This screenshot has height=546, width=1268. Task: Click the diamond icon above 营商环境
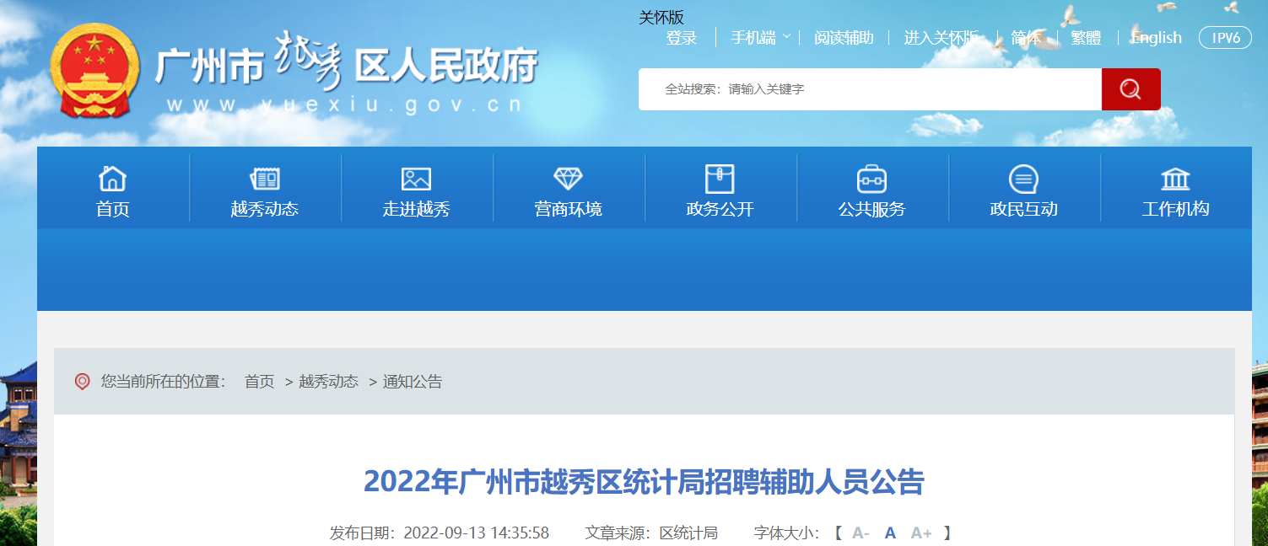pos(568,179)
